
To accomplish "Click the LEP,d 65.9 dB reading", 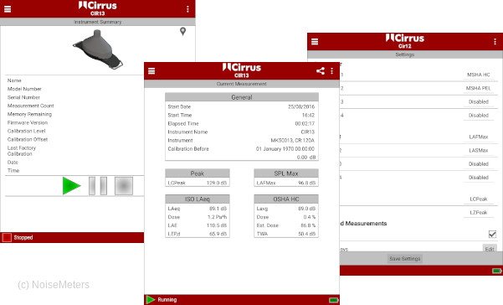I will [x=198, y=234].
